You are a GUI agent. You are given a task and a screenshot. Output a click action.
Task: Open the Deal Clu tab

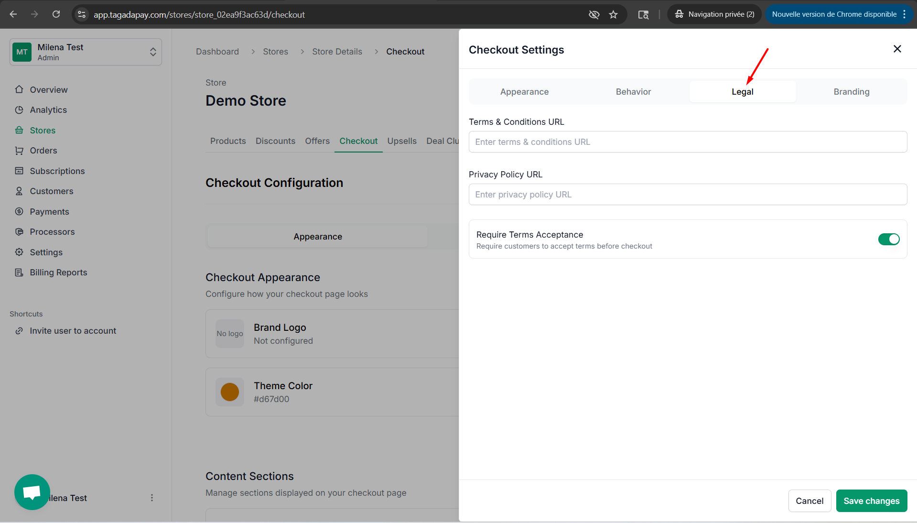pyautogui.click(x=442, y=141)
